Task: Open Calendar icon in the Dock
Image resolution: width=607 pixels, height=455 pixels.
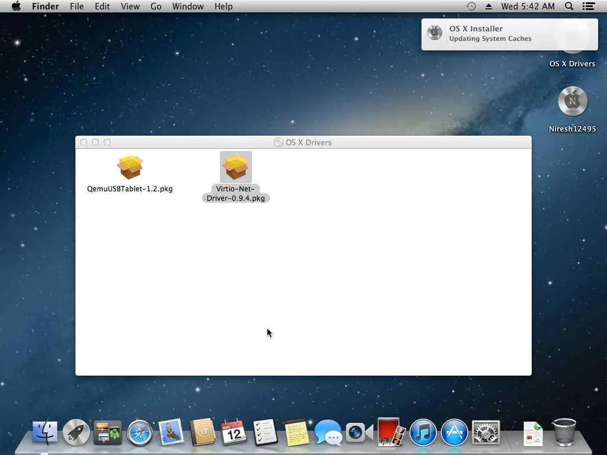Action: (234, 432)
